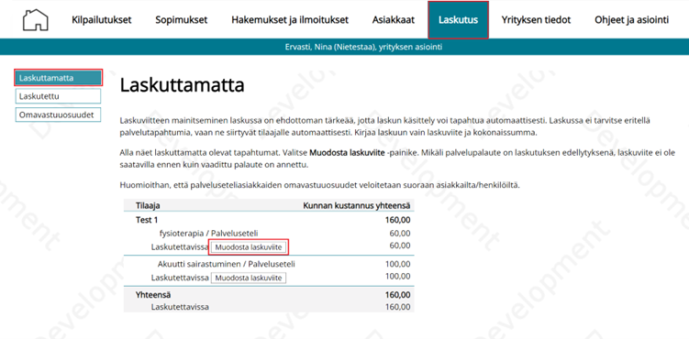689x339 pixels.
Task: Select the Laskutus tab
Action: click(x=459, y=20)
